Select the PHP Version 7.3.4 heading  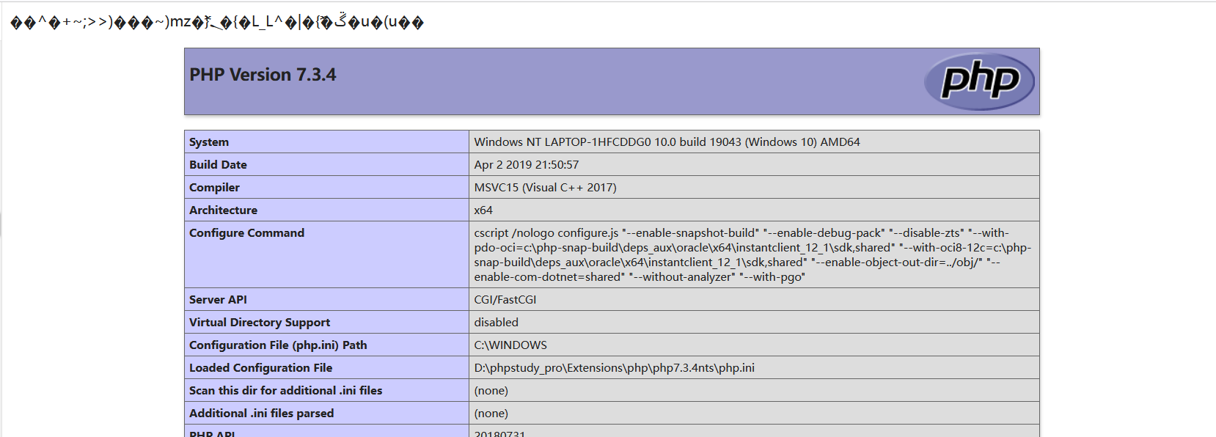(x=263, y=75)
